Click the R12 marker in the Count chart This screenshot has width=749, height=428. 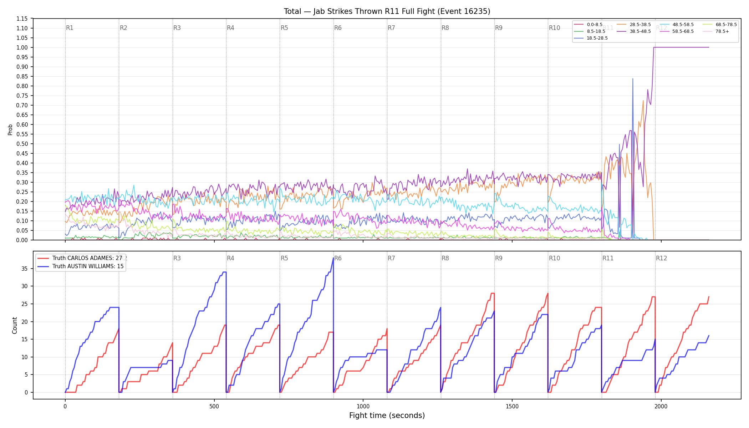[662, 258]
